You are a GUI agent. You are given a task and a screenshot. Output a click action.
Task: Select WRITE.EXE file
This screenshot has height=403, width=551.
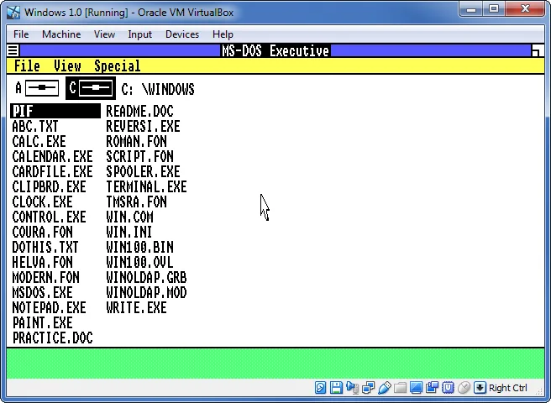point(136,307)
